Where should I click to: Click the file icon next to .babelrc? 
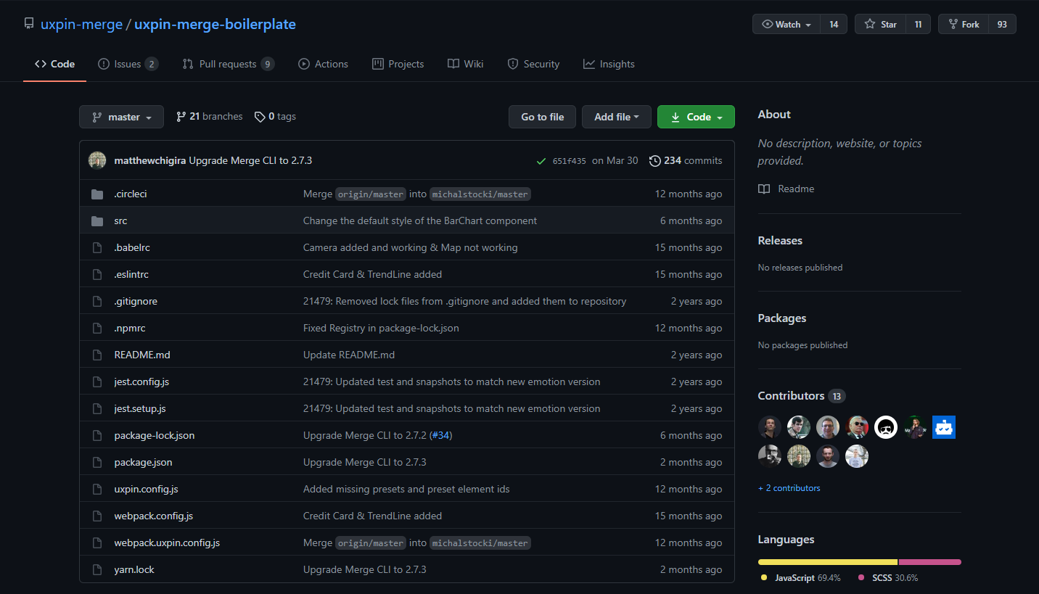click(97, 247)
